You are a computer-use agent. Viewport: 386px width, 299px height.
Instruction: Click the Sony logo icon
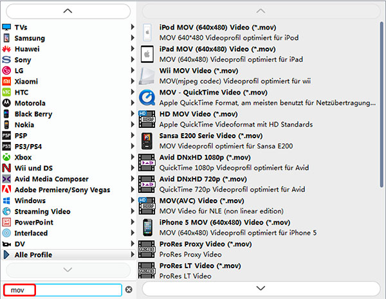[x=6, y=60]
